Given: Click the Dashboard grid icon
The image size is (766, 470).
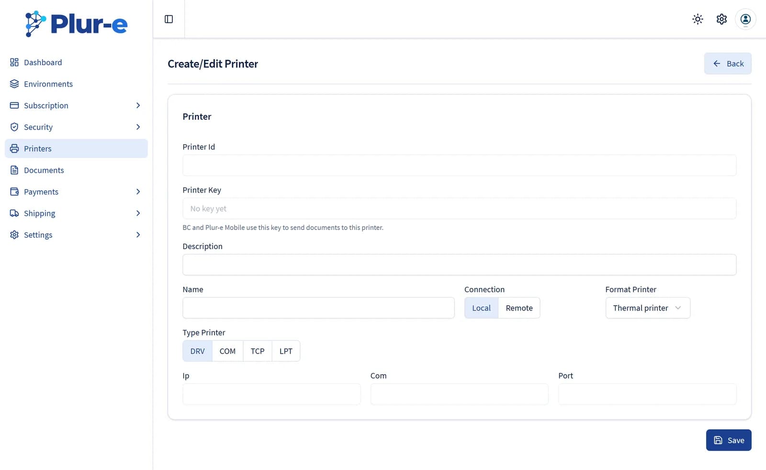Looking at the screenshot, I should pos(14,62).
